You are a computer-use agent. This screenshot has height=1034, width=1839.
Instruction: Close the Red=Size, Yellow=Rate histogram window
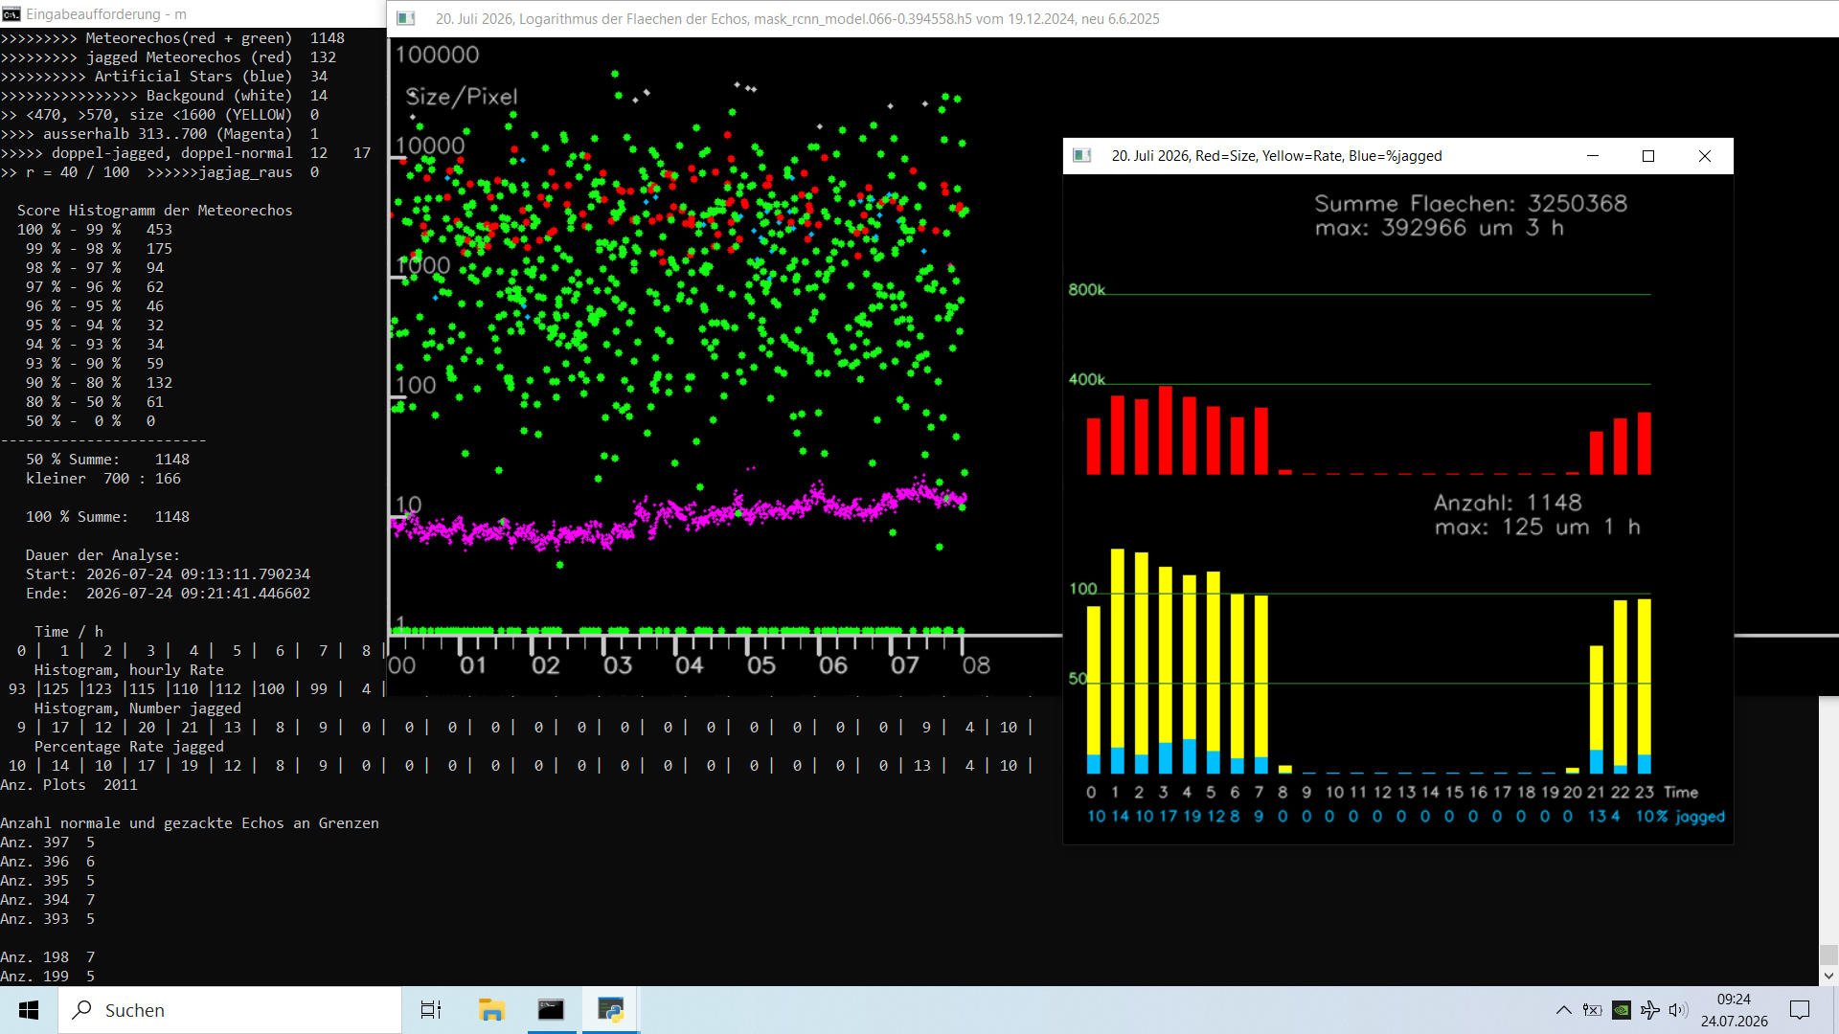(x=1705, y=156)
